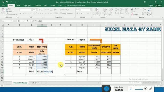Open the File tab
164x92 pixels.
click(3, 6)
